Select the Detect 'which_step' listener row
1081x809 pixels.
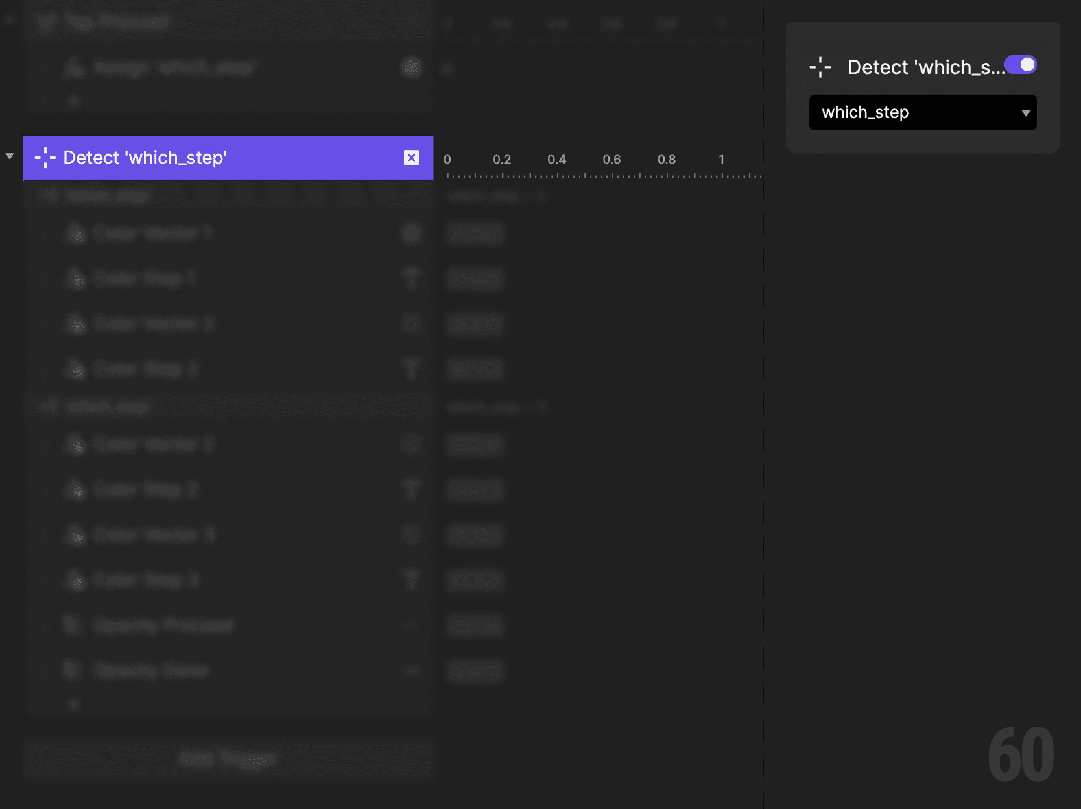click(x=195, y=158)
